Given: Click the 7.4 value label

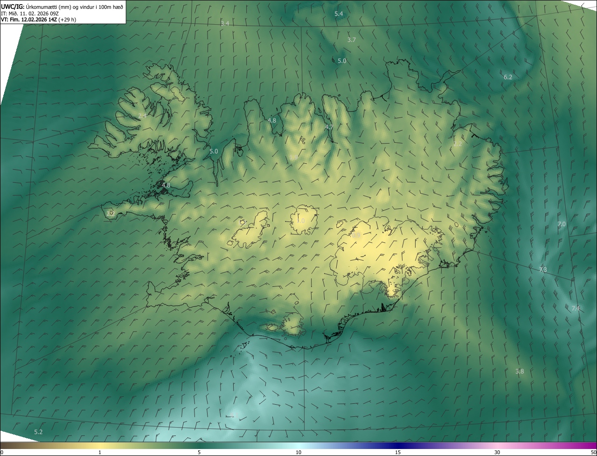Looking at the screenshot, I should 576,309.
